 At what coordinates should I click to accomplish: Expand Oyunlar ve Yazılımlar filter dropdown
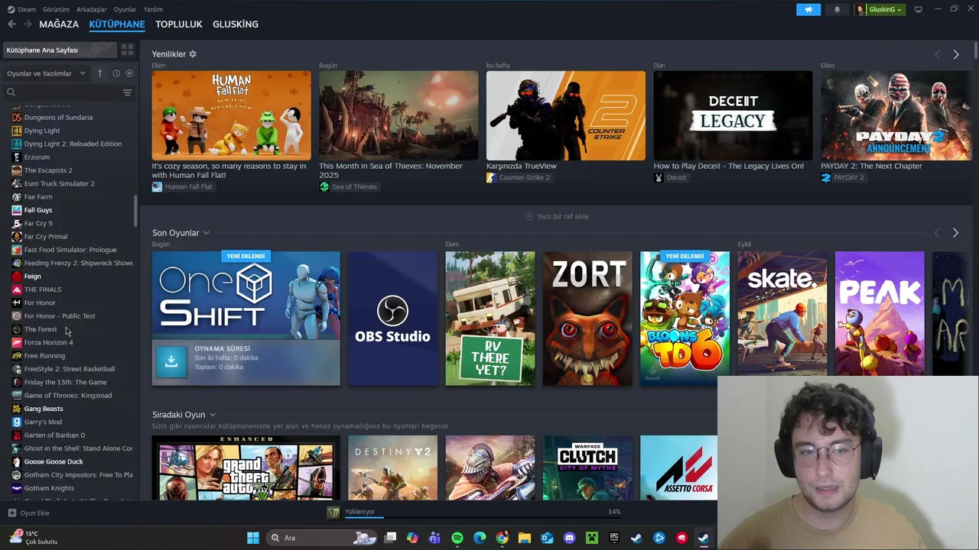coord(46,73)
